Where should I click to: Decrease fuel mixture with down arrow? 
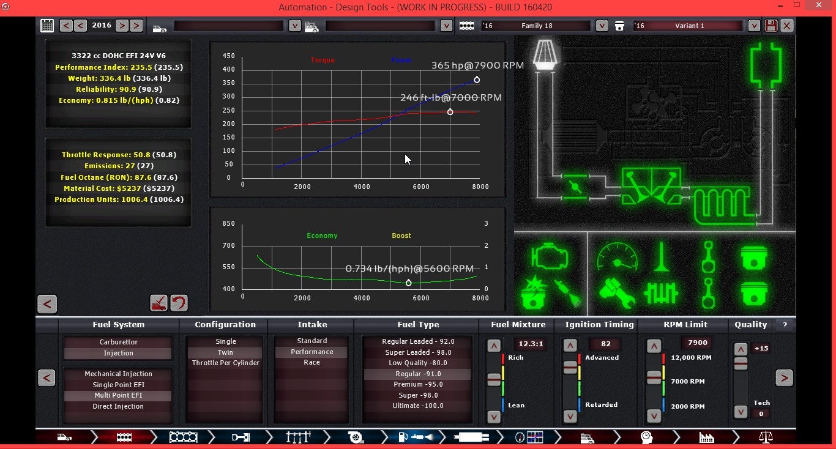(494, 417)
